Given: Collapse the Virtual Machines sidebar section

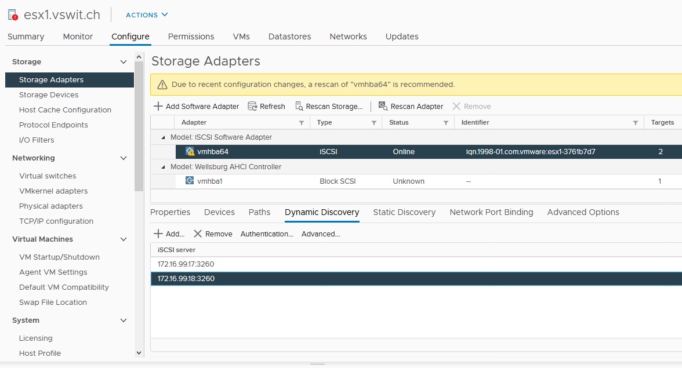Looking at the screenshot, I should coord(123,239).
